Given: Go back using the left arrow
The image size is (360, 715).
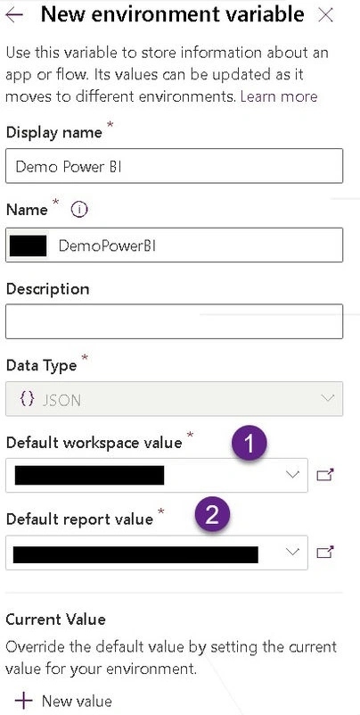Looking at the screenshot, I should click(14, 15).
